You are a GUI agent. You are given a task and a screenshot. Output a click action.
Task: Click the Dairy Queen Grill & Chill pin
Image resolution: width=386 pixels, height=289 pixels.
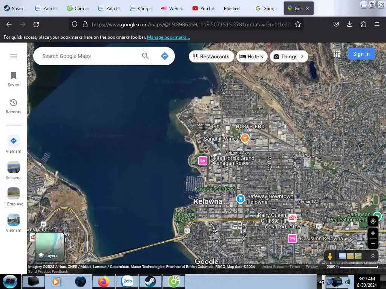click(292, 218)
